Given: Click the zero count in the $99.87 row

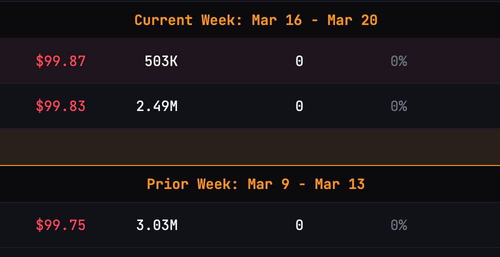Looking at the screenshot, I should [299, 61].
